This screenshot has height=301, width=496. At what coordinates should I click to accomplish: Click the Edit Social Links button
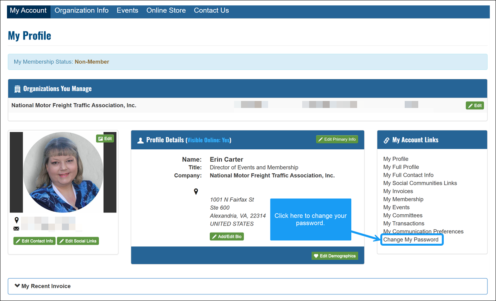pyautogui.click(x=78, y=241)
